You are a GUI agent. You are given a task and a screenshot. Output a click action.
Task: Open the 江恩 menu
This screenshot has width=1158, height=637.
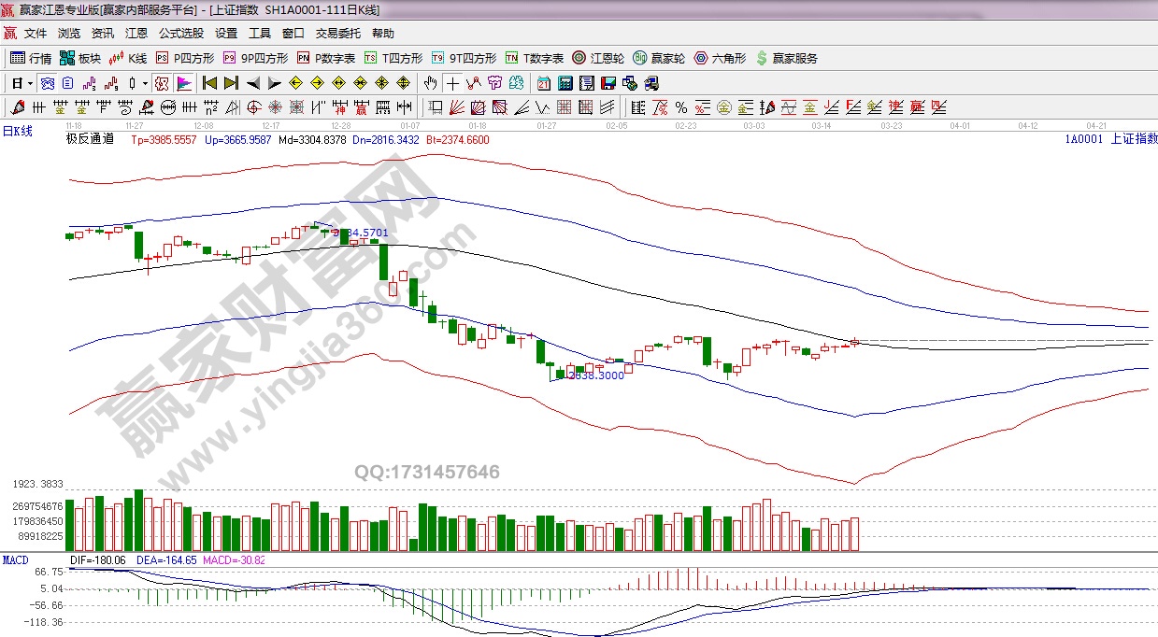tap(136, 33)
